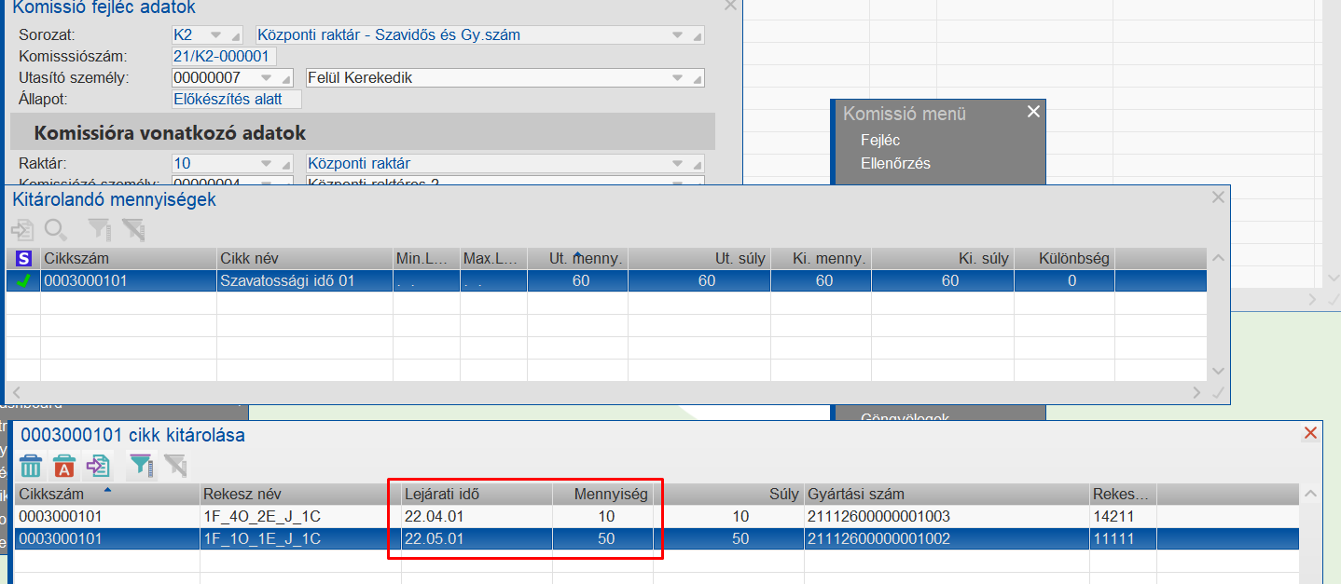
Task: Click the Min.L… column header
Action: coord(426,258)
